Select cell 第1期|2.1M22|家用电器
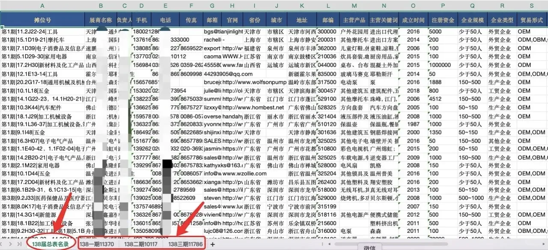Viewport: 548px width, 250px height. click(42, 166)
